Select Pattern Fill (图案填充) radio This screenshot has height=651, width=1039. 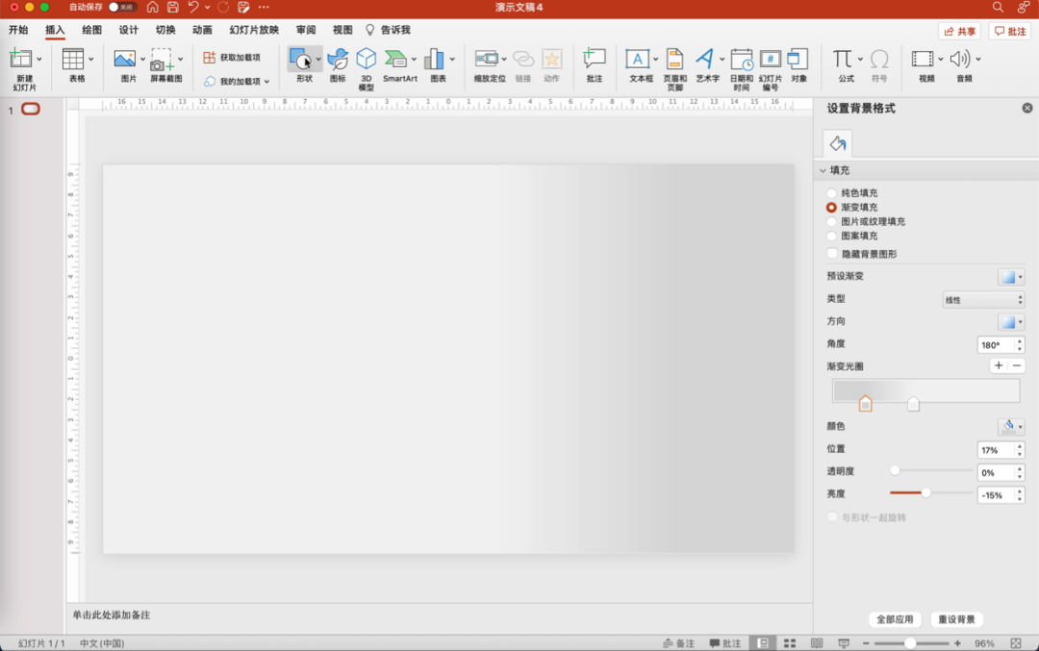point(831,236)
